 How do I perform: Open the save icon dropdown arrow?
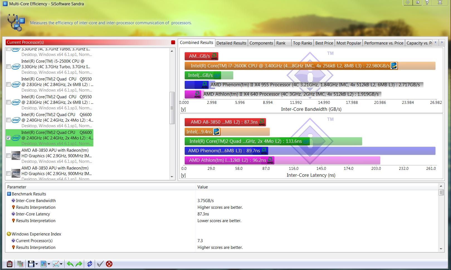pos(36,264)
